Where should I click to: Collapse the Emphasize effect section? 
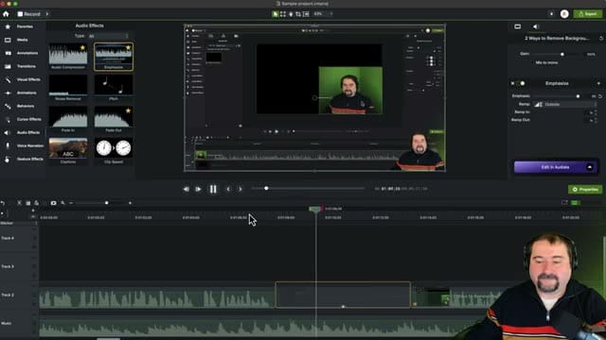pos(598,83)
